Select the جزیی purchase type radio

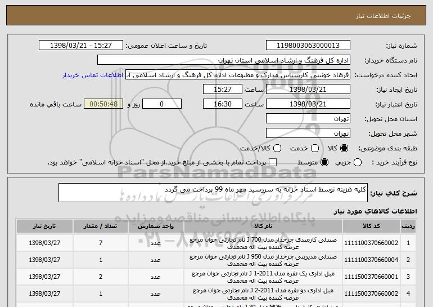coord(358,163)
